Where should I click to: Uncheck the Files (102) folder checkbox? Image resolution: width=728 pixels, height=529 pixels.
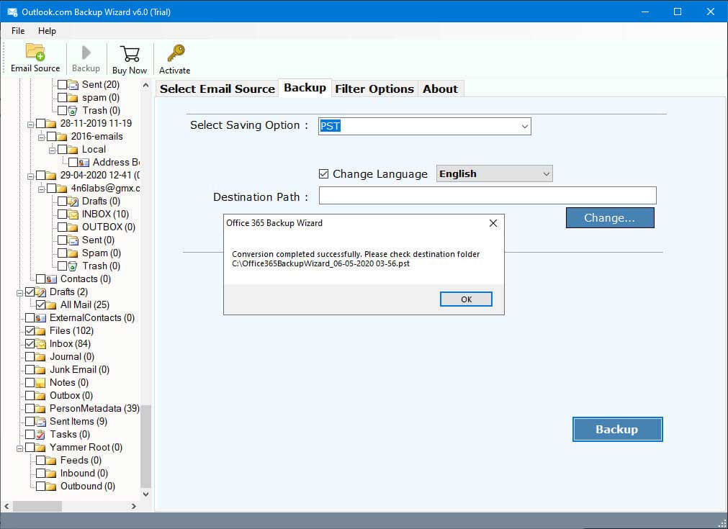tap(30, 331)
